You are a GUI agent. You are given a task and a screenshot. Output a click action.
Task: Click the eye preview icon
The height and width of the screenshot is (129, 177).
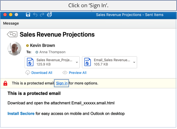pos(65,73)
